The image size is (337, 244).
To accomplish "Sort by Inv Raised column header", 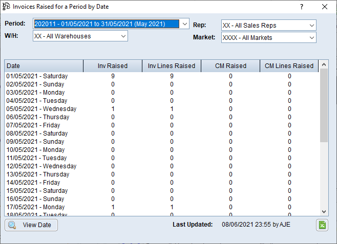I will (x=113, y=66).
